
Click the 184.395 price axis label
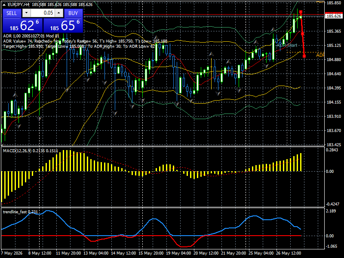[x=334, y=88]
